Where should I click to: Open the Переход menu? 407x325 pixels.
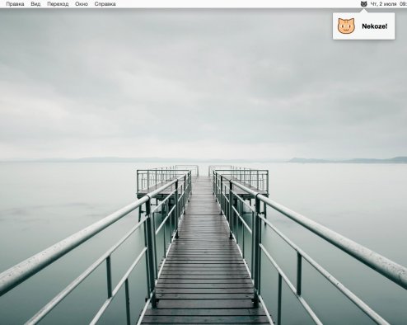pos(58,4)
